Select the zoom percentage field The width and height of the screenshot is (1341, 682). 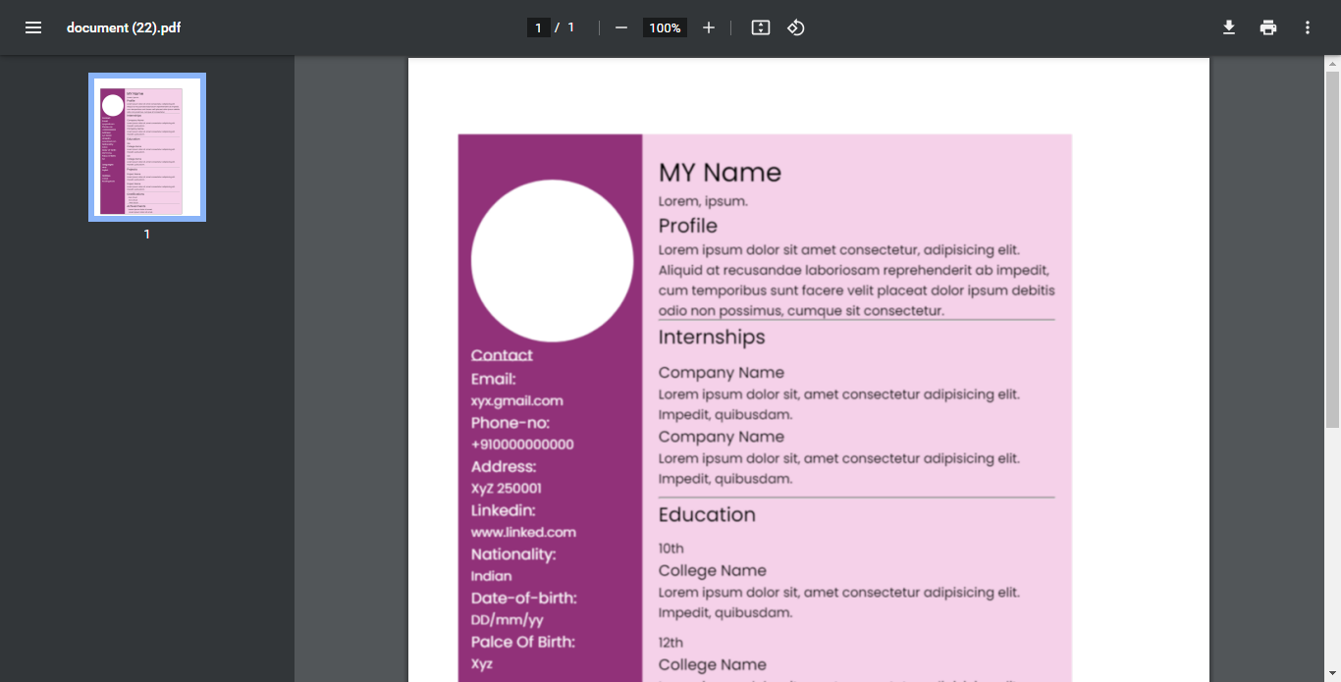(x=664, y=27)
